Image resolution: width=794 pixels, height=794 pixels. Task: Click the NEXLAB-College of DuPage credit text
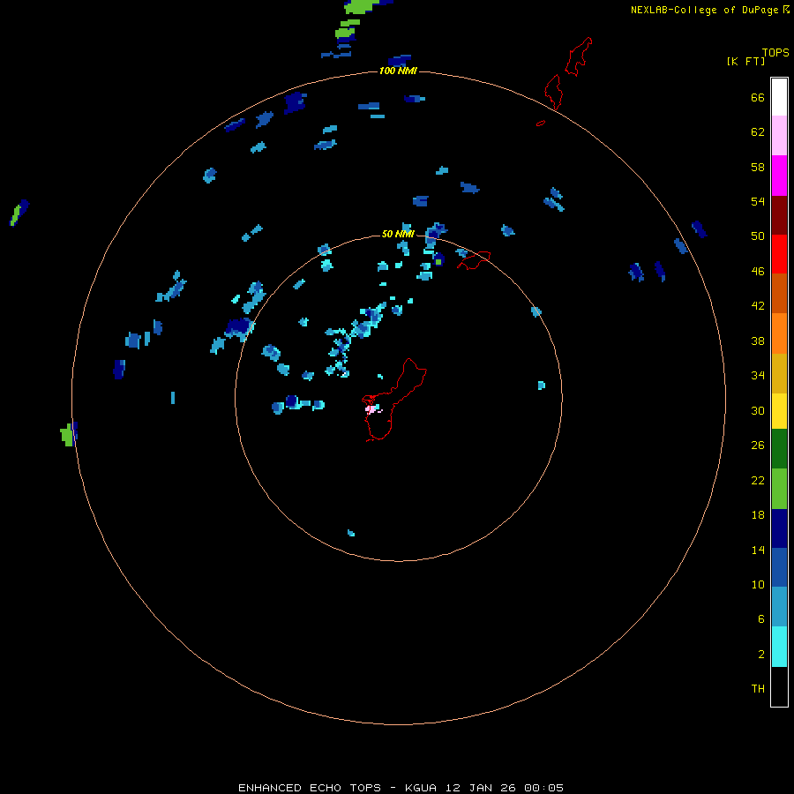pos(704,10)
